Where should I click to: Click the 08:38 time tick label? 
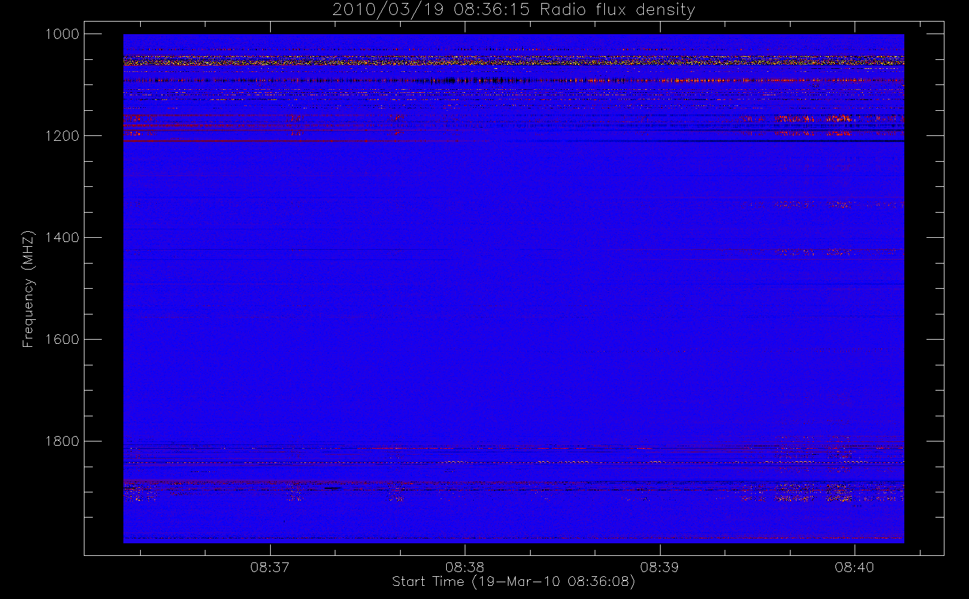pos(465,567)
